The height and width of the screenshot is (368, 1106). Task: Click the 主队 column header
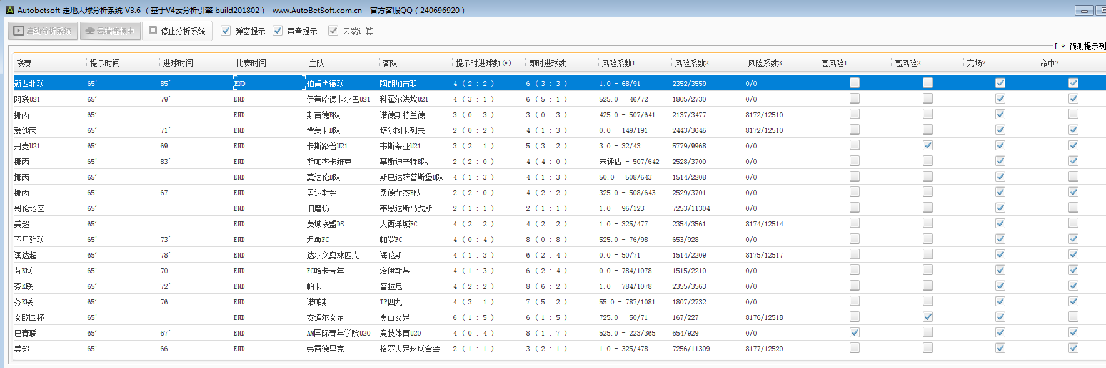point(316,63)
